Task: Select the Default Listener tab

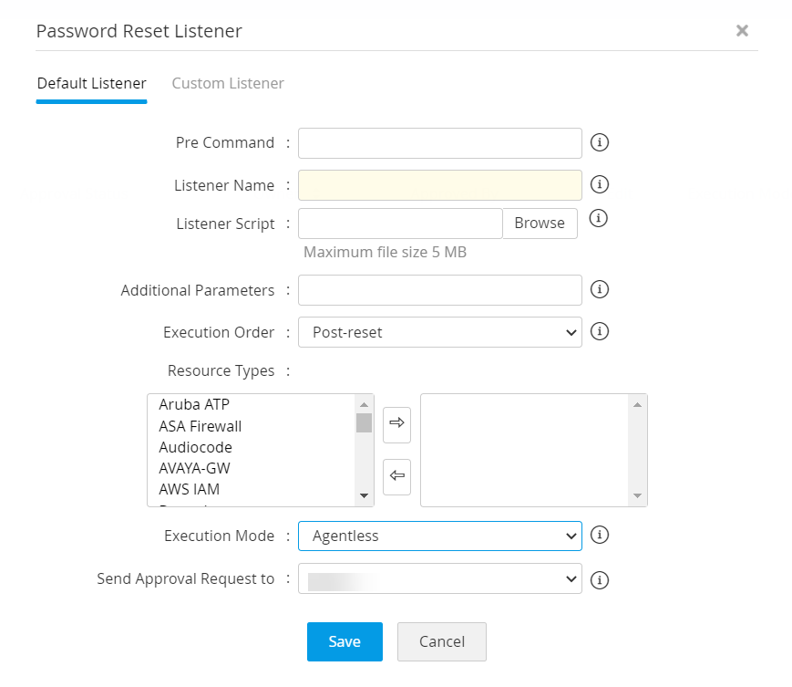Action: [91, 83]
